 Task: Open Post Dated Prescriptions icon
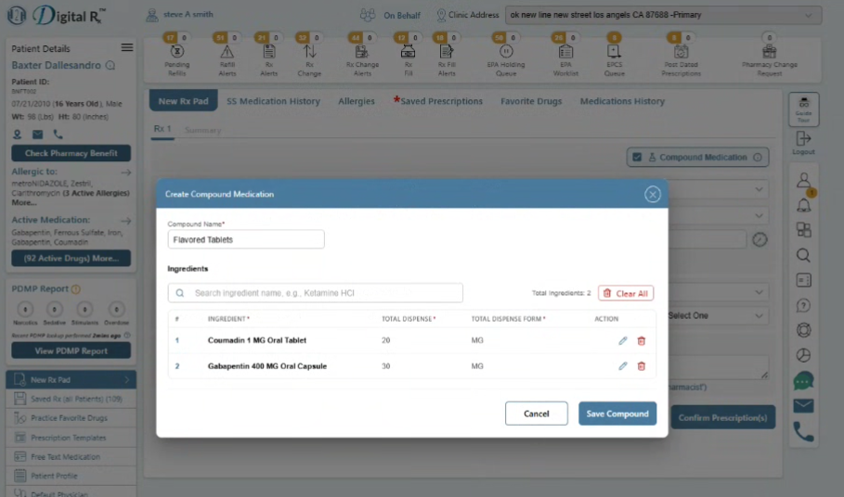681,52
